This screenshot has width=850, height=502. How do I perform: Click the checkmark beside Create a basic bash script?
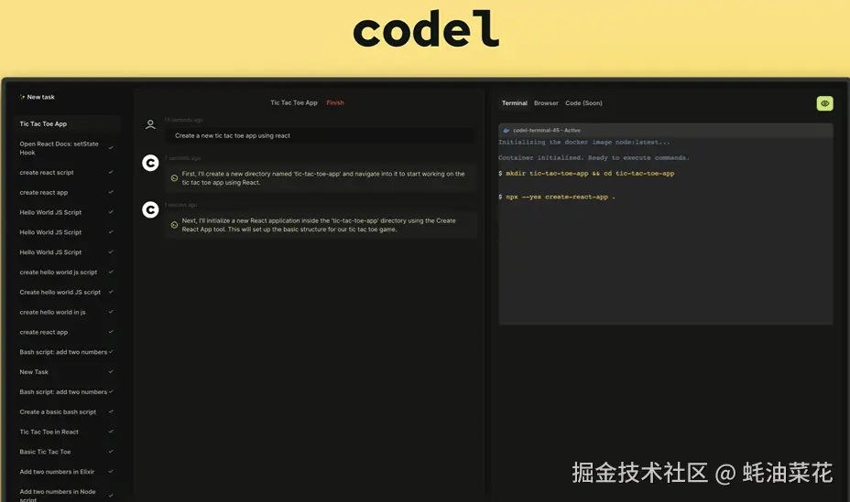click(111, 411)
